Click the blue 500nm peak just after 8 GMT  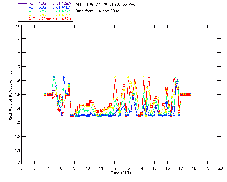(x=63, y=77)
